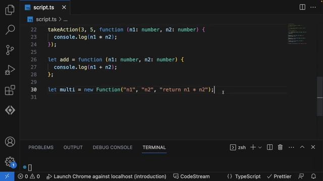Click line number 22 in gutter
This screenshot has width=323, height=181.
pyautogui.click(x=34, y=30)
